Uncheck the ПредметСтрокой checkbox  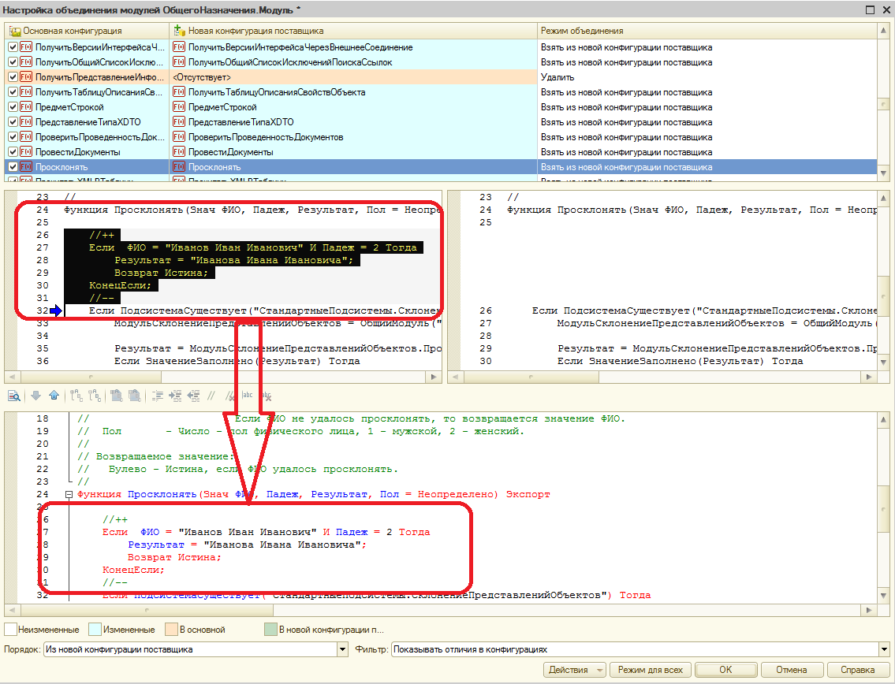pos(13,107)
